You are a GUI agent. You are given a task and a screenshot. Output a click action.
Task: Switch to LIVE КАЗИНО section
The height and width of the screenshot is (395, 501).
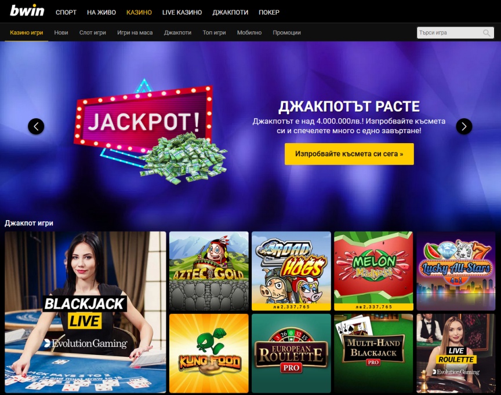pyautogui.click(x=182, y=12)
